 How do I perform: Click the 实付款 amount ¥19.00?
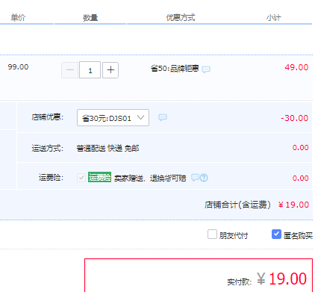coord(282,279)
